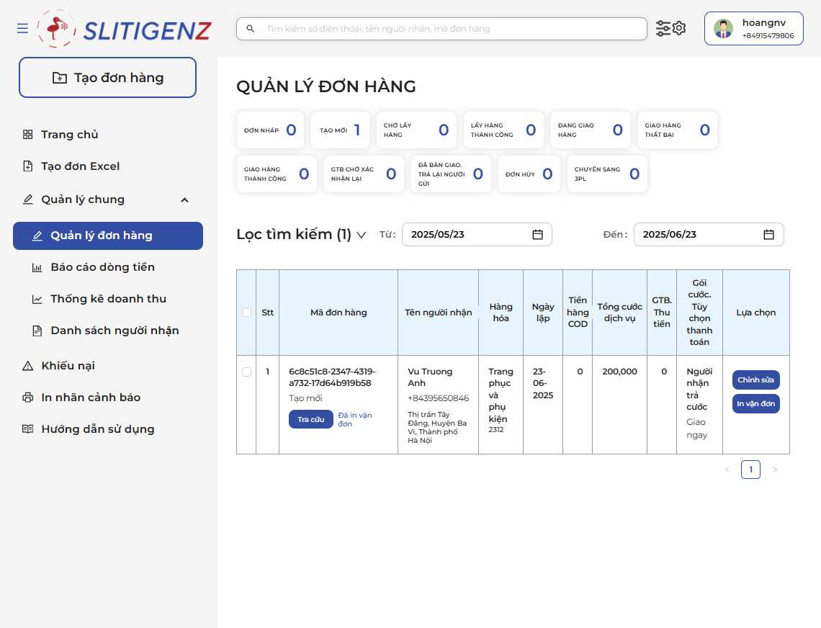
Task: Open the calendar icon in Đến date field
Action: [768, 235]
